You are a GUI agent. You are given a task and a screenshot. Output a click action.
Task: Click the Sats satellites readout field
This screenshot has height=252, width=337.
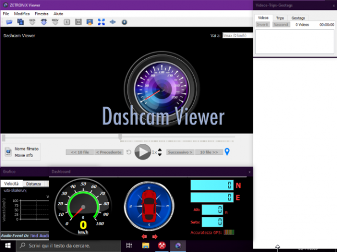click(213, 222)
